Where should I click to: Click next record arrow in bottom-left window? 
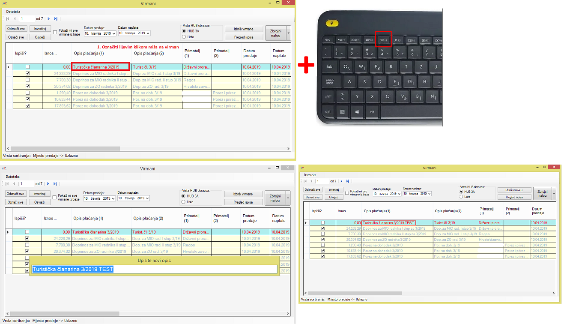tap(48, 184)
